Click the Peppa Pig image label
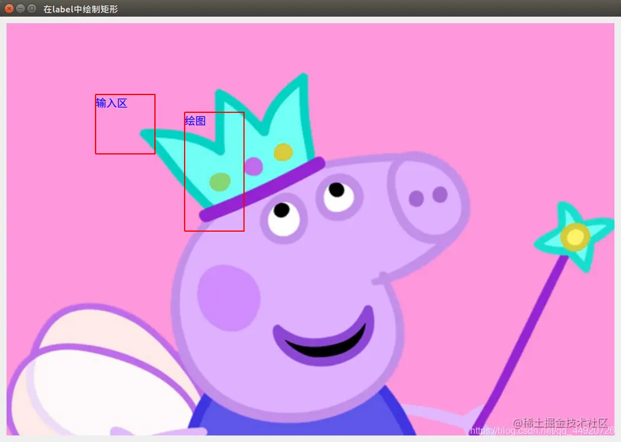Viewport: 621px width, 442px height. [310, 229]
